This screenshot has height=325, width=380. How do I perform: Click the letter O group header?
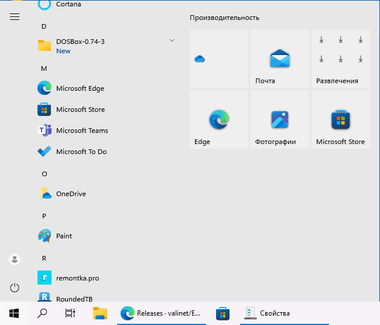click(44, 174)
